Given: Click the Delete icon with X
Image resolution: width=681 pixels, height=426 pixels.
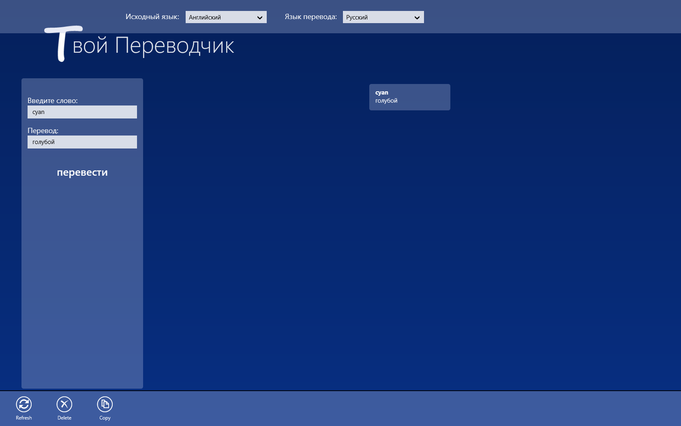Looking at the screenshot, I should (x=64, y=404).
